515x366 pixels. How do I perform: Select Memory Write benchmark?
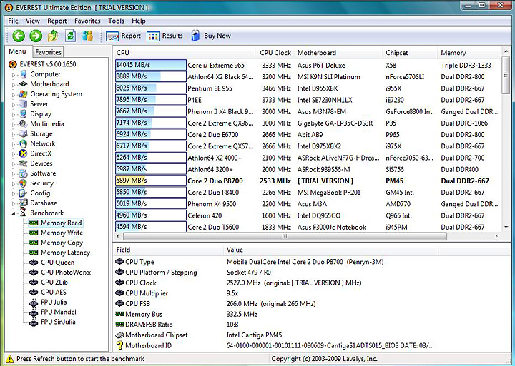click(x=62, y=233)
